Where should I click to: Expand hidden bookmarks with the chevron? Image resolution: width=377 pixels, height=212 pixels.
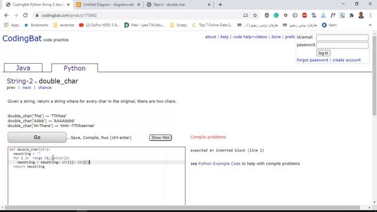pos(370,25)
